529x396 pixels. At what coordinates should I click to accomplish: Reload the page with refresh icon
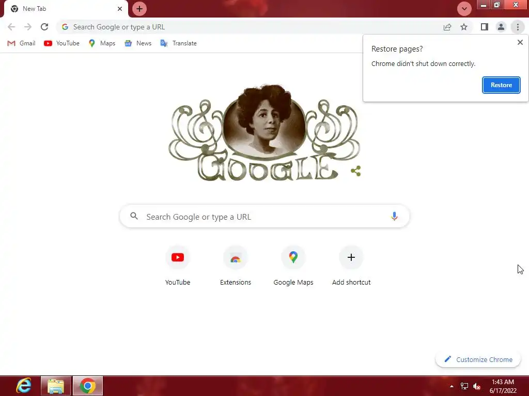coord(44,27)
